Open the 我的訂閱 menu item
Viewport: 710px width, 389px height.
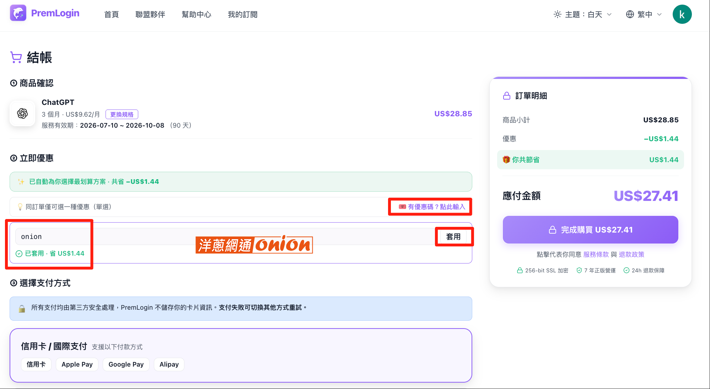pos(243,15)
